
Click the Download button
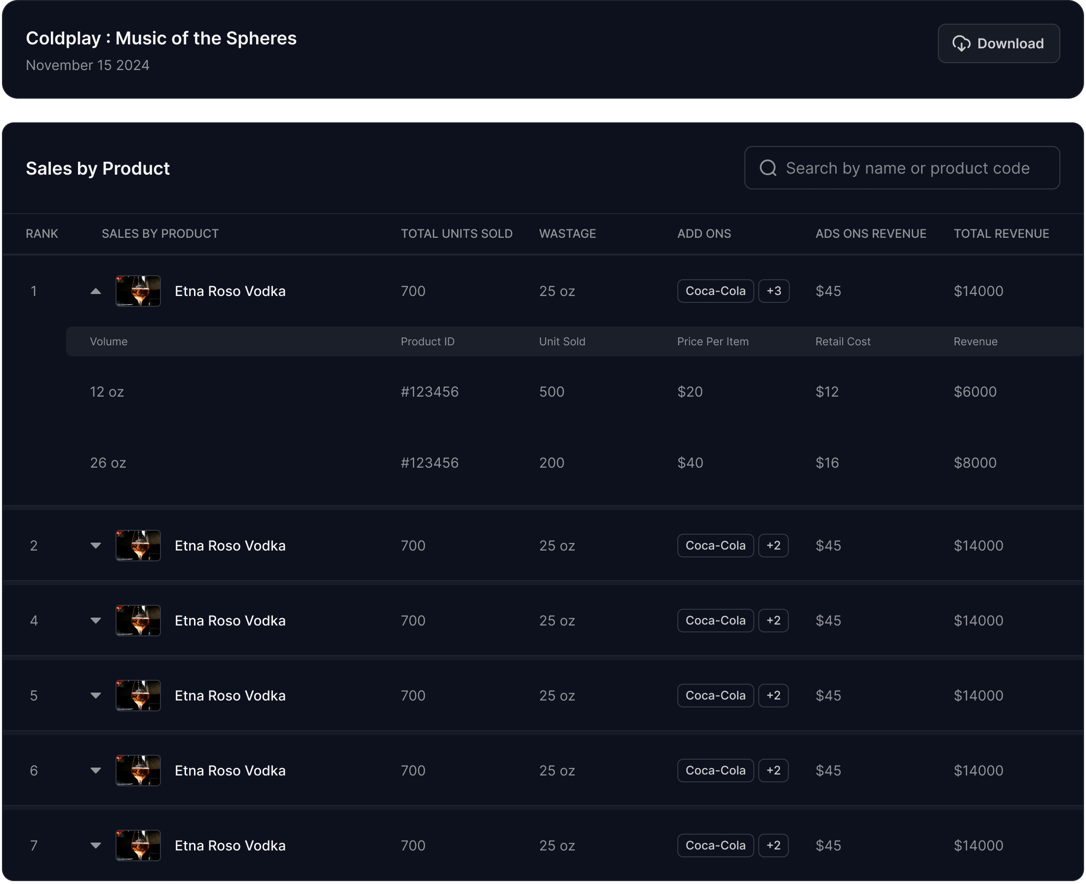[x=998, y=43]
